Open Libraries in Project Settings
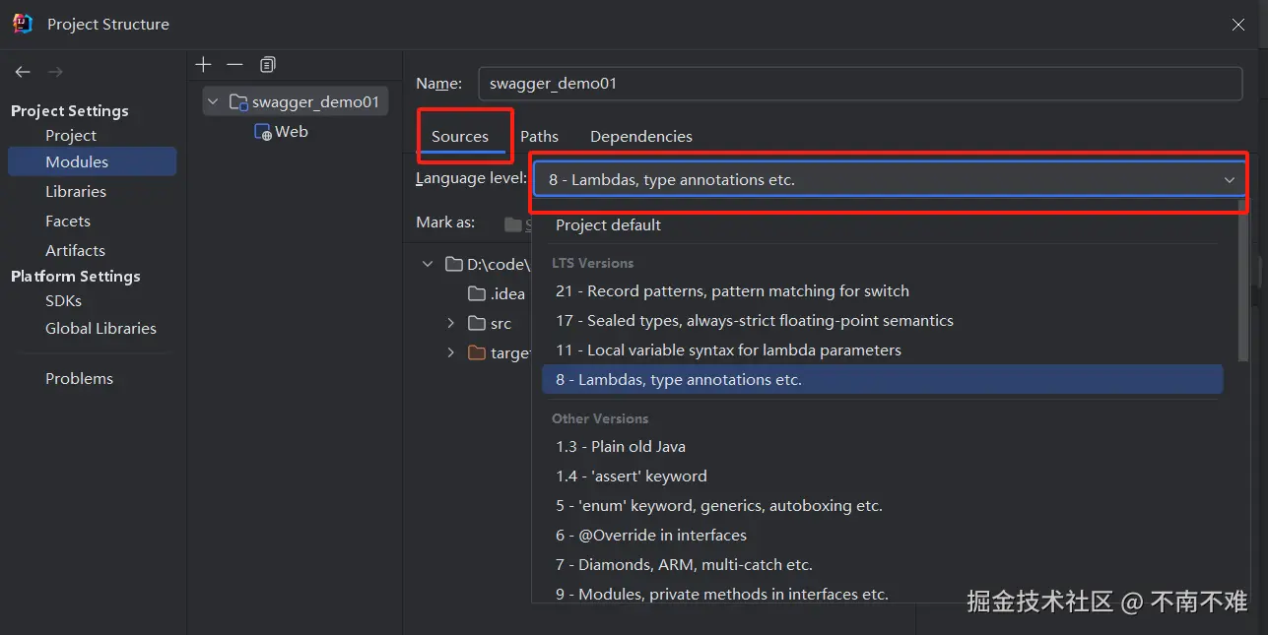 75,192
